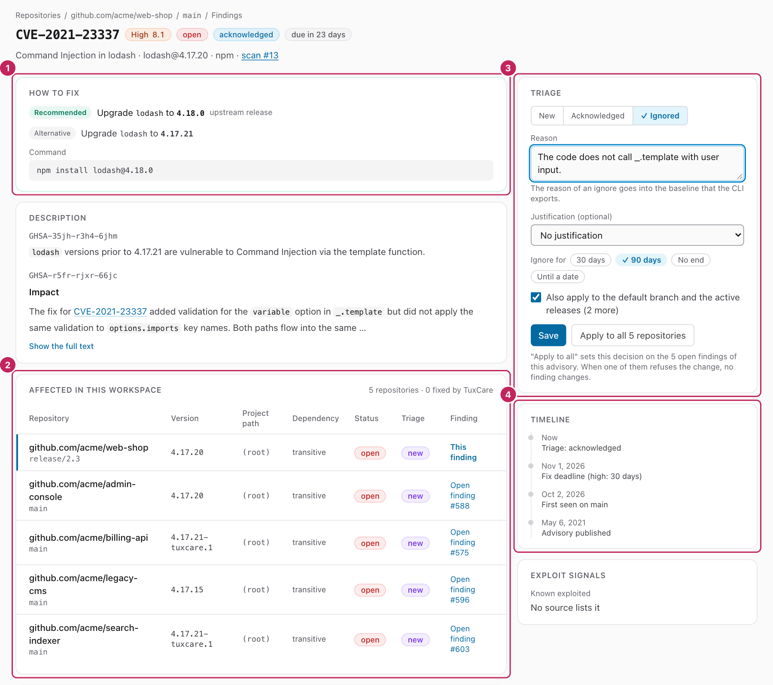Click version 4.17.15 cell for legacy-cms
This screenshot has height=685, width=773.
pos(187,590)
